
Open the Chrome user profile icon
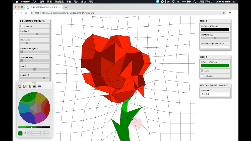(230, 13)
